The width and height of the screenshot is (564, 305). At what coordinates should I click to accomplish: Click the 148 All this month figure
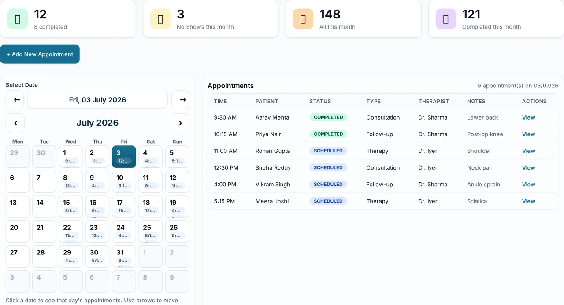[330, 14]
